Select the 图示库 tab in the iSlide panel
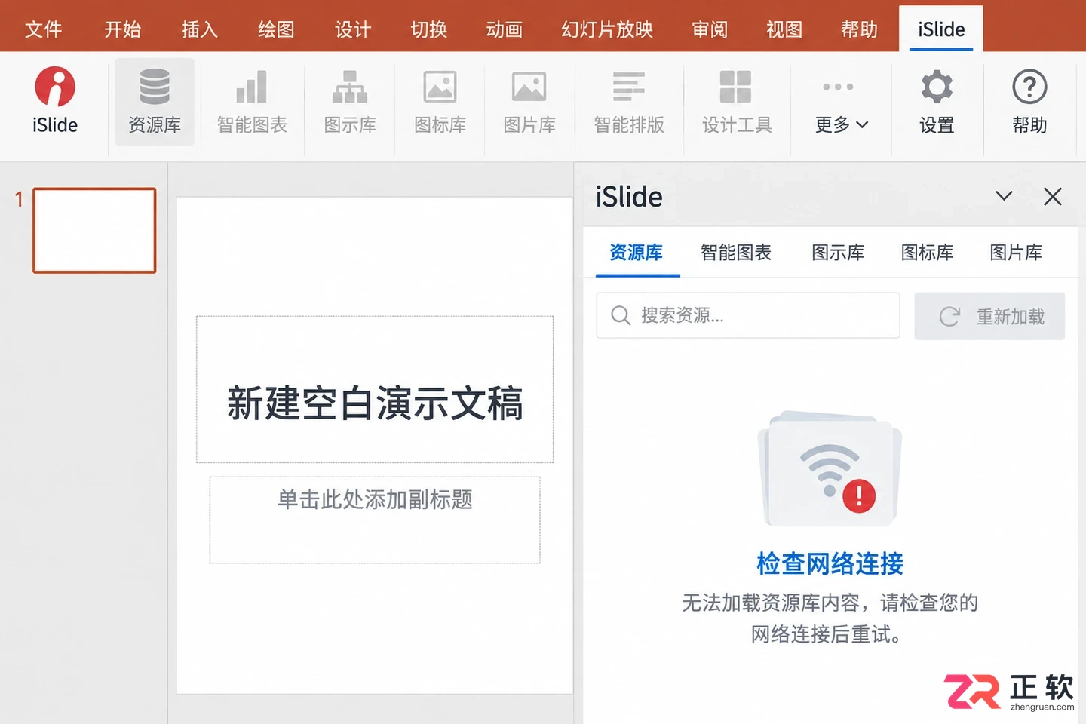Image resolution: width=1086 pixels, height=724 pixels. coord(838,253)
